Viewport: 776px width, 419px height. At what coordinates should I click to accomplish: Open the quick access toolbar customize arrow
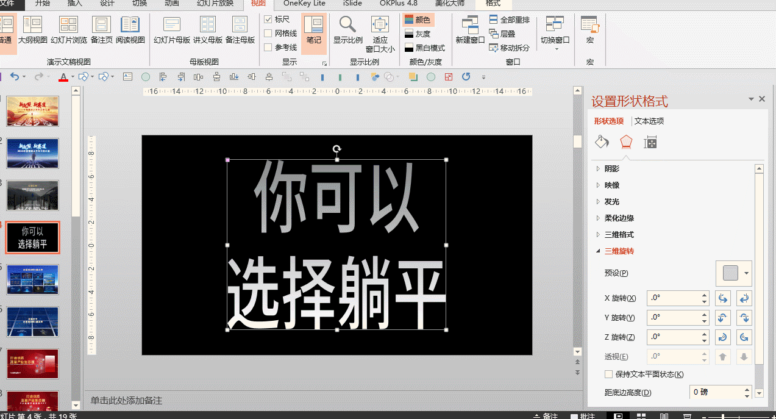coord(483,77)
